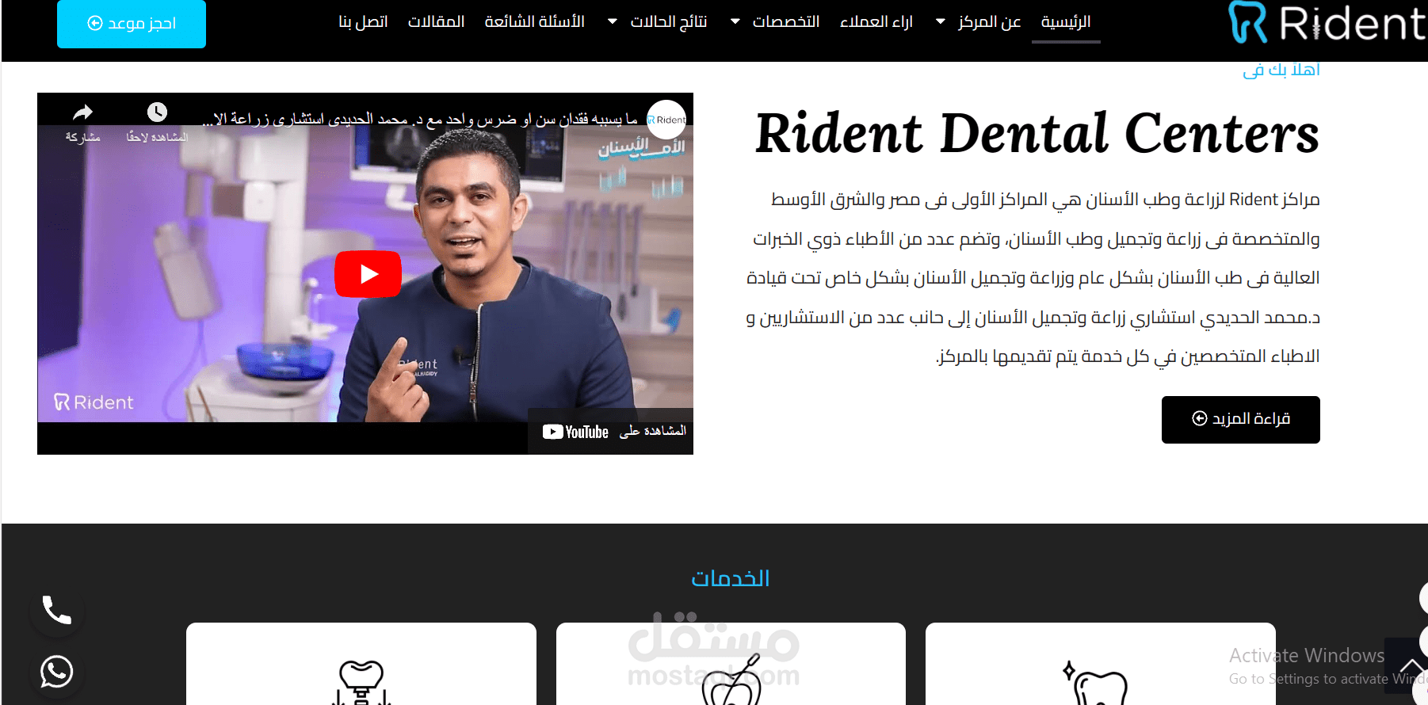
Task: Visit the المقالات articles page
Action: coord(436,21)
